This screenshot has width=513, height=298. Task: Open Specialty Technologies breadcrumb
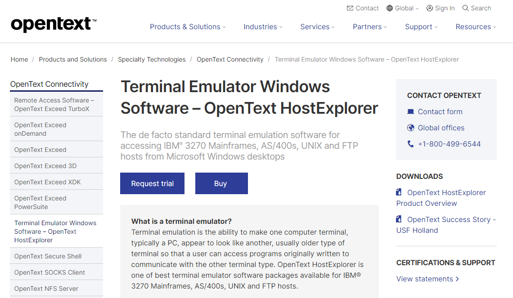152,59
